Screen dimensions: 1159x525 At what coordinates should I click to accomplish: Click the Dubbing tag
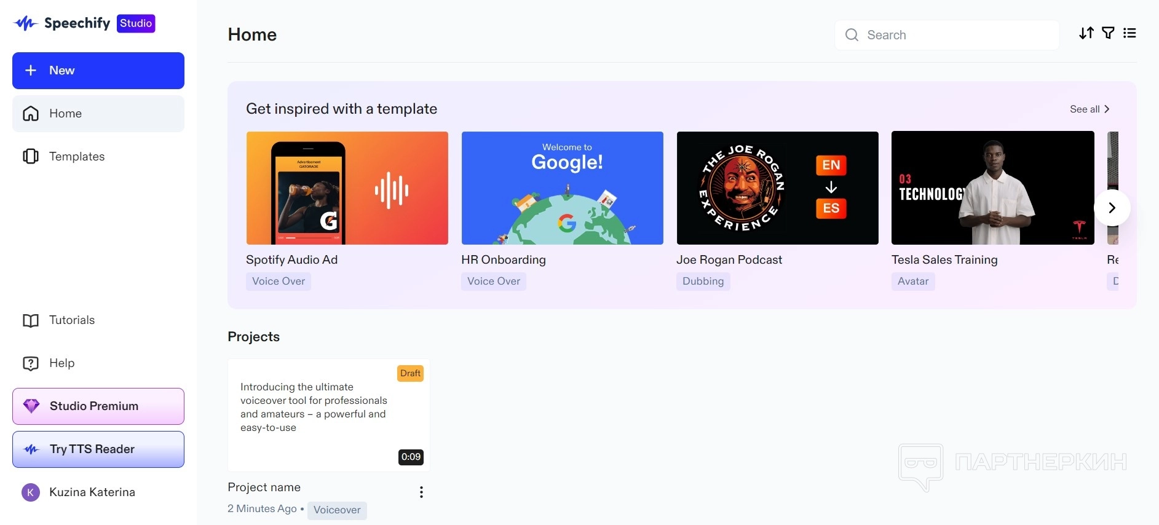[703, 281]
